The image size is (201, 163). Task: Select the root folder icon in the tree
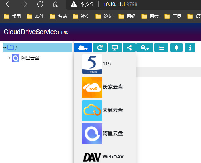(11, 47)
